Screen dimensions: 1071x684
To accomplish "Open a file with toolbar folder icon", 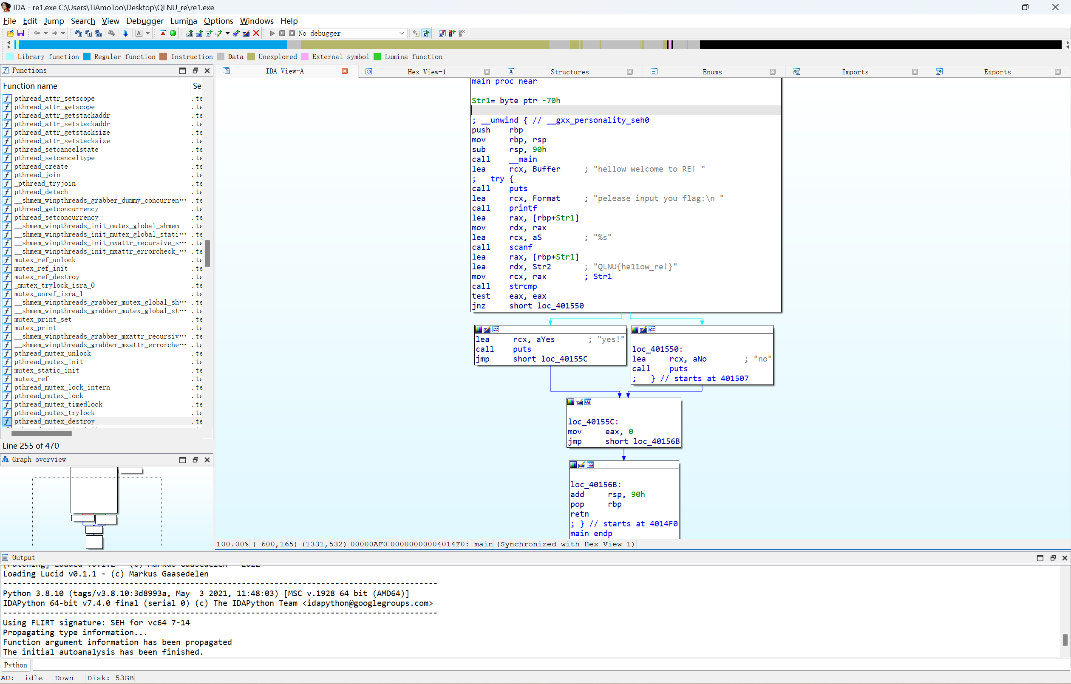I will point(10,33).
